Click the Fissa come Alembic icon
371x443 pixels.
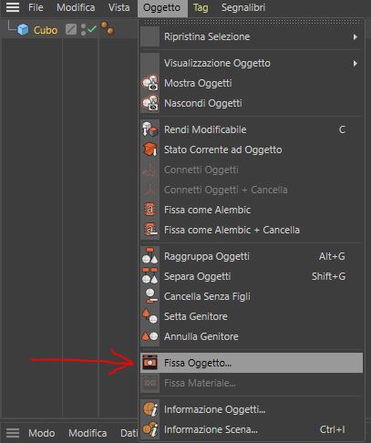pos(150,210)
